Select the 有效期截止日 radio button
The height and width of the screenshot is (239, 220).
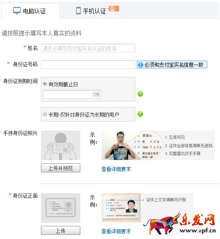45,84
